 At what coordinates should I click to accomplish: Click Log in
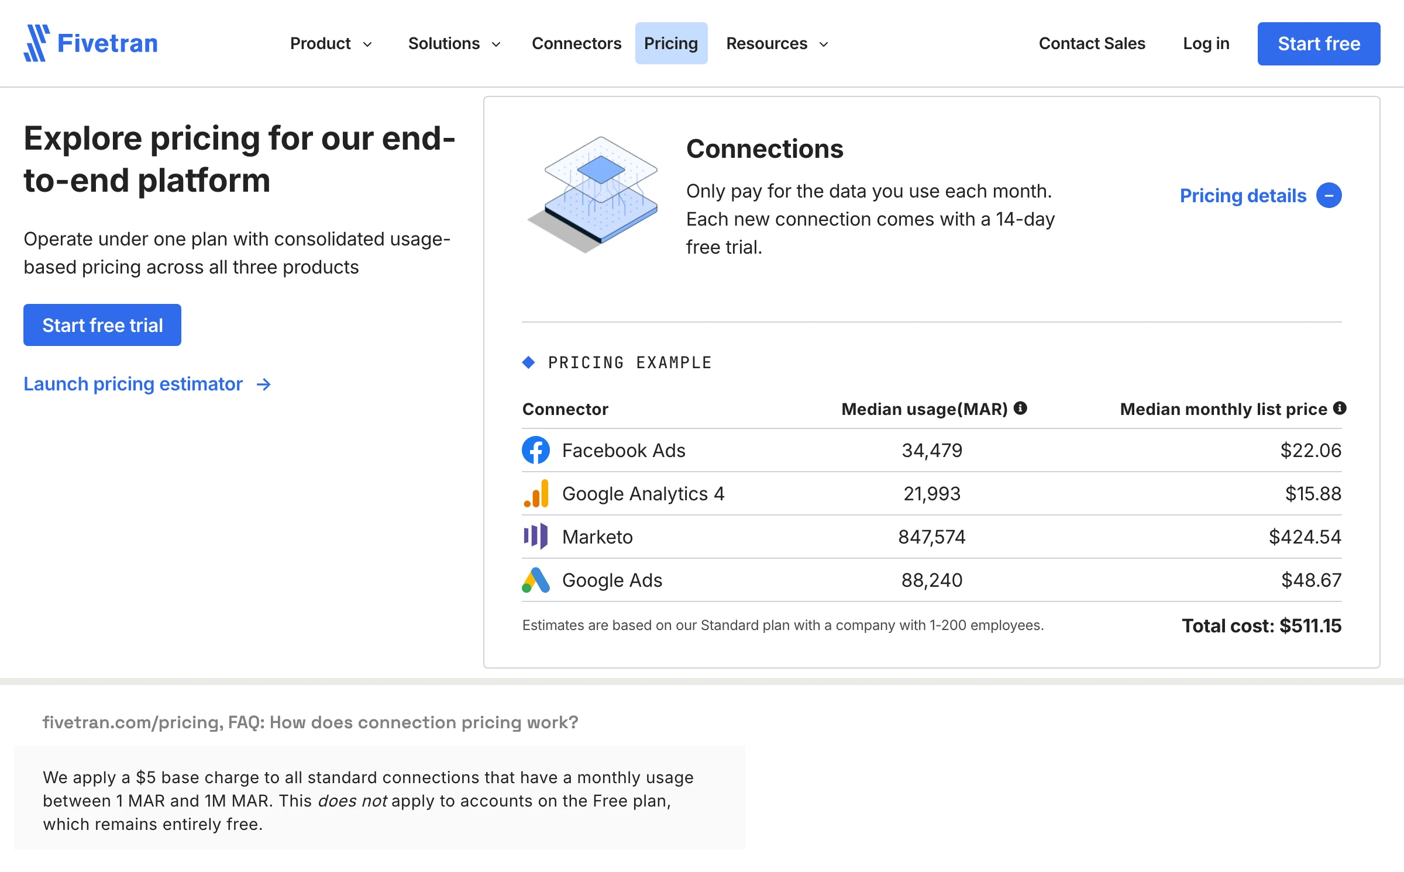tap(1206, 43)
